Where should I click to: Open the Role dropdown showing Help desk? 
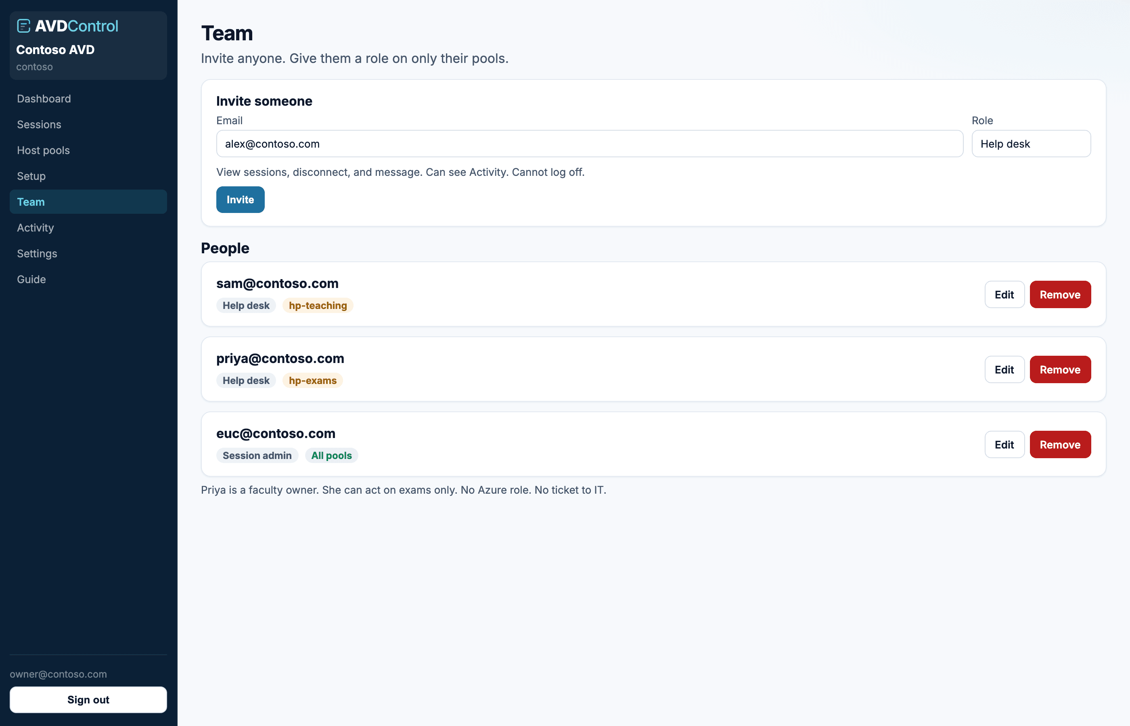pyautogui.click(x=1031, y=144)
